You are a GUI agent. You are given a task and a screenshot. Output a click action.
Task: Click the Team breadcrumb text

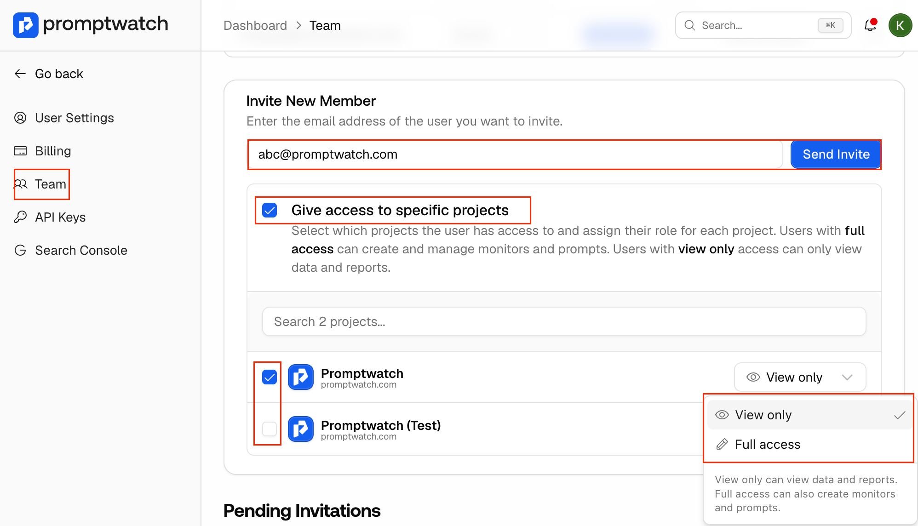(325, 26)
